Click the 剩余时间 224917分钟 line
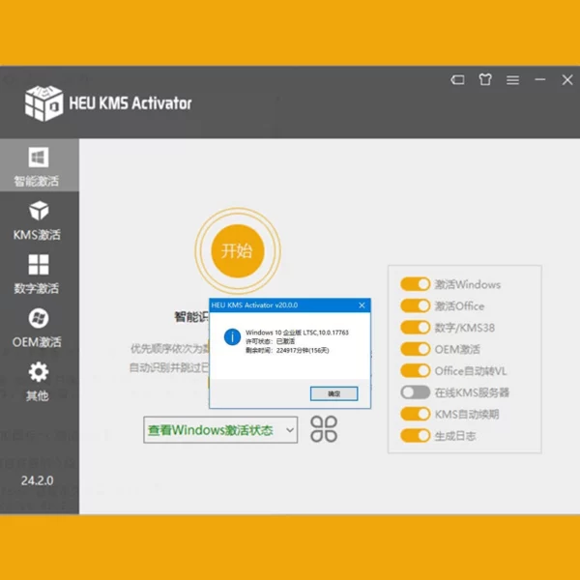The image size is (580, 580). [287, 350]
